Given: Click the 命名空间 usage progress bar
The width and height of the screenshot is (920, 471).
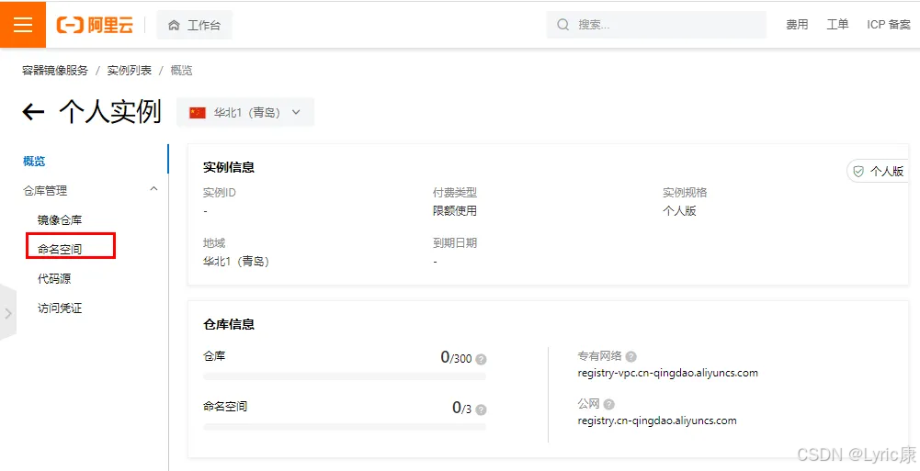Looking at the screenshot, I should [345, 427].
